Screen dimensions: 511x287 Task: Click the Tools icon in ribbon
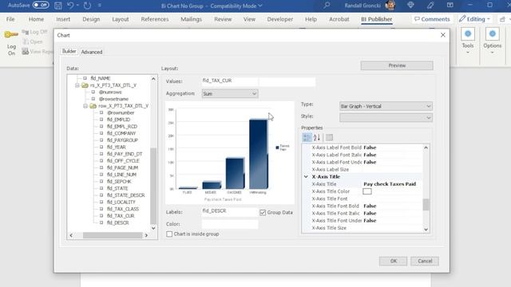coord(468,33)
